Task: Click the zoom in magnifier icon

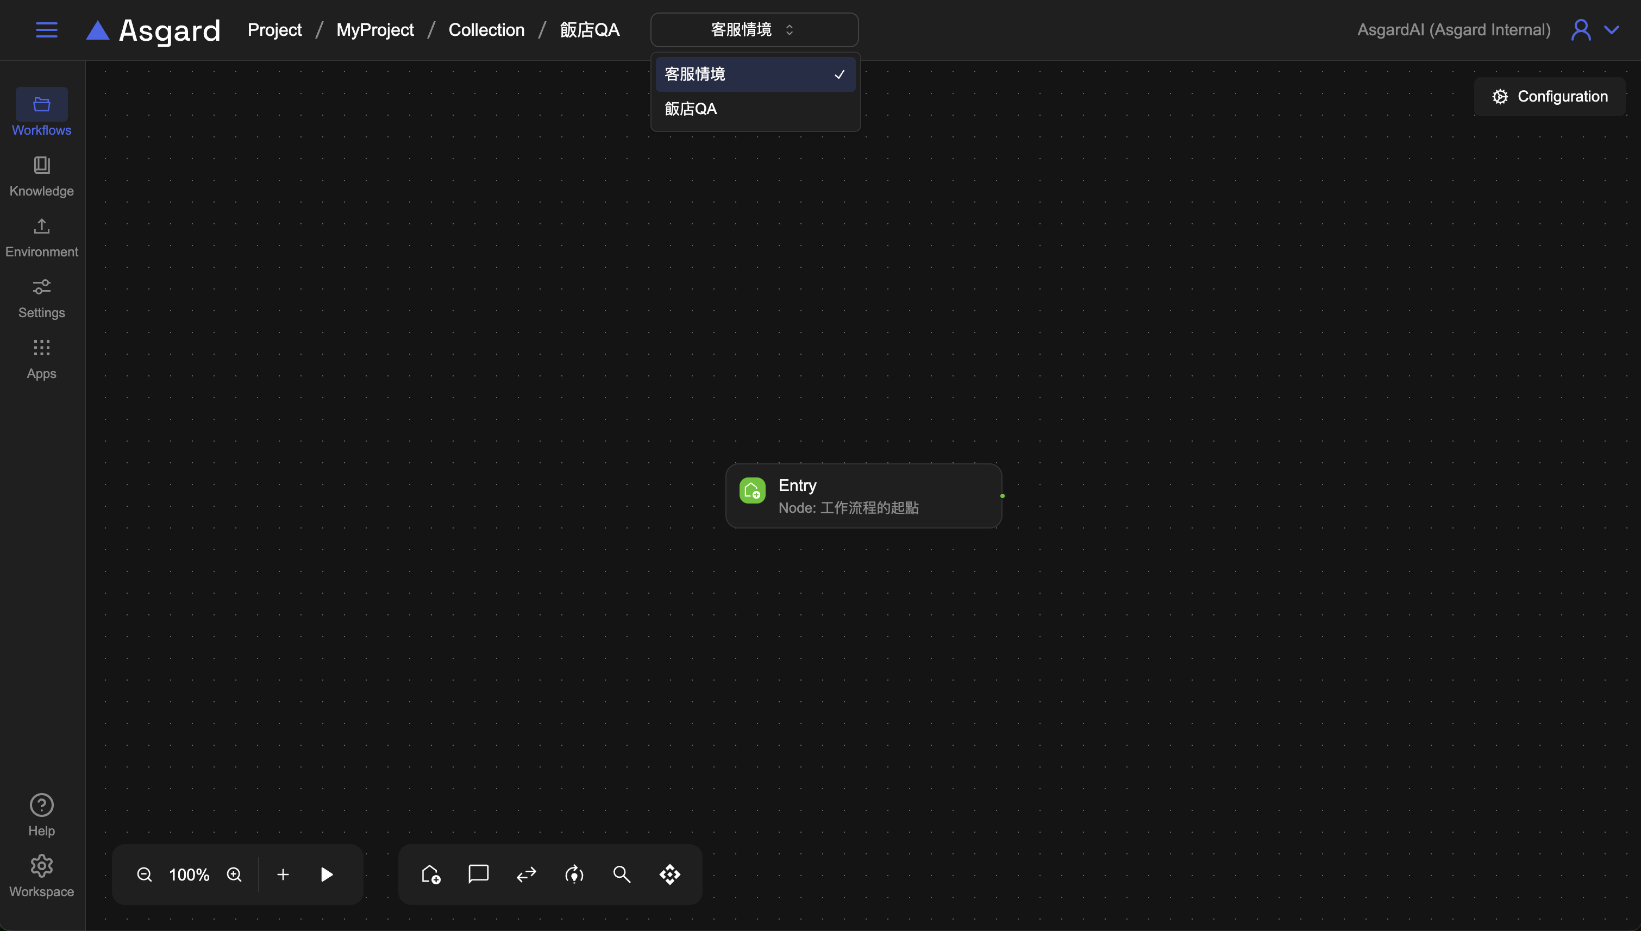Action: 234,874
